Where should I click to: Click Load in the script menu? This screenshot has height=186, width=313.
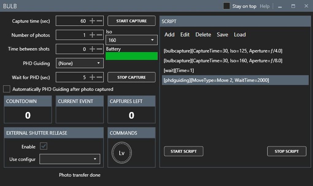point(240,34)
